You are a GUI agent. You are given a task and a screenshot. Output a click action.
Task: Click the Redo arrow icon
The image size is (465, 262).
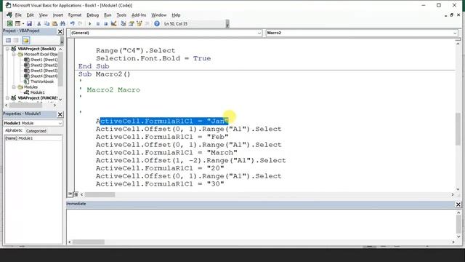[80, 23]
